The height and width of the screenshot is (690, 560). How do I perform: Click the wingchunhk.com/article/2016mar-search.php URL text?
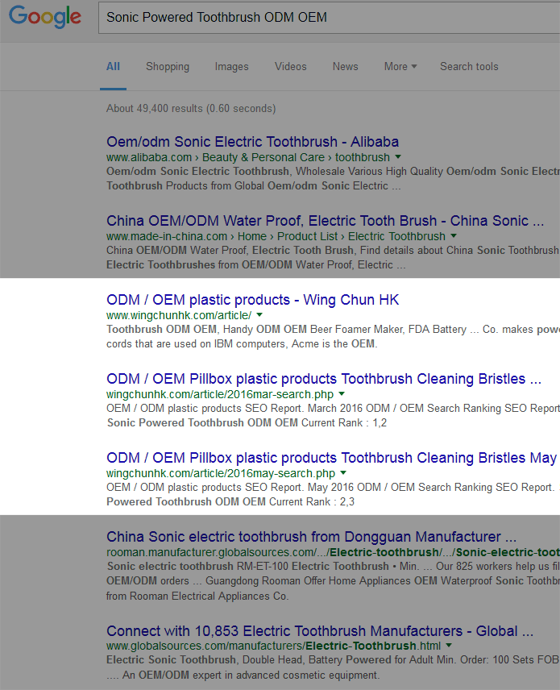coord(220,394)
